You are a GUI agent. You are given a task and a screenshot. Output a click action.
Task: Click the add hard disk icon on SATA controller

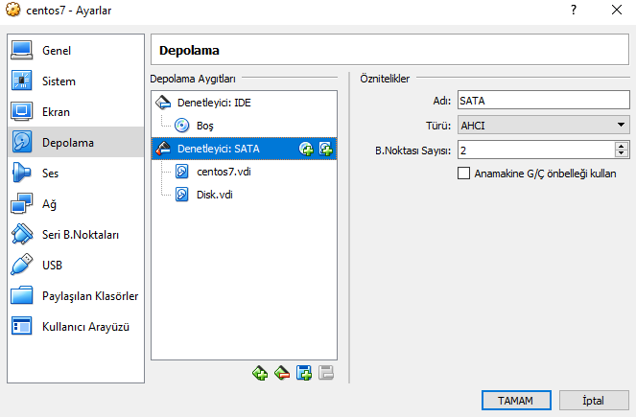click(x=325, y=149)
